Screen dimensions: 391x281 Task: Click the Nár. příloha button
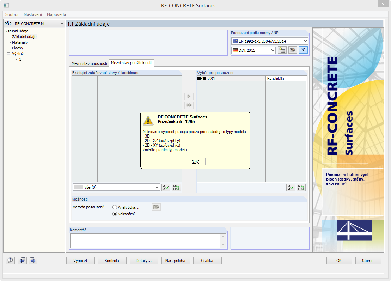176,261
